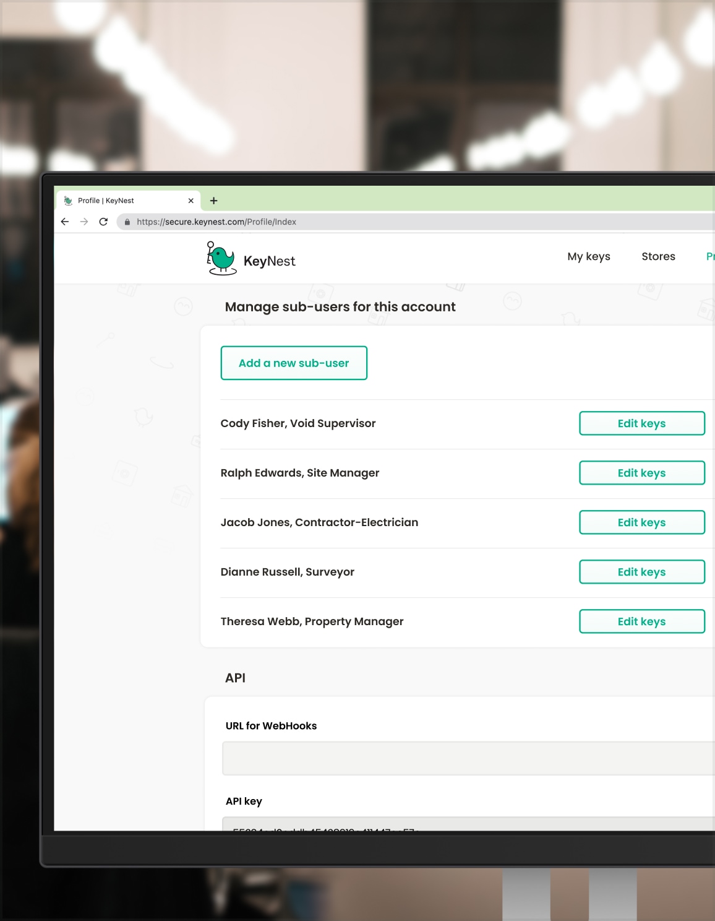Reload the current page
715x921 pixels.
coord(103,222)
